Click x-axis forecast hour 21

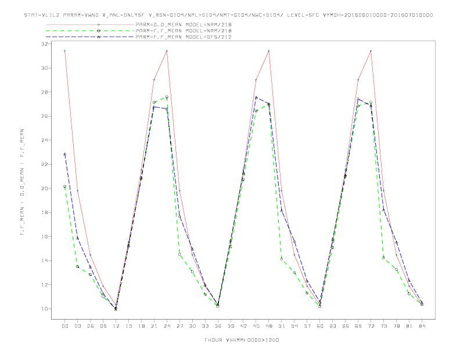[x=154, y=326]
